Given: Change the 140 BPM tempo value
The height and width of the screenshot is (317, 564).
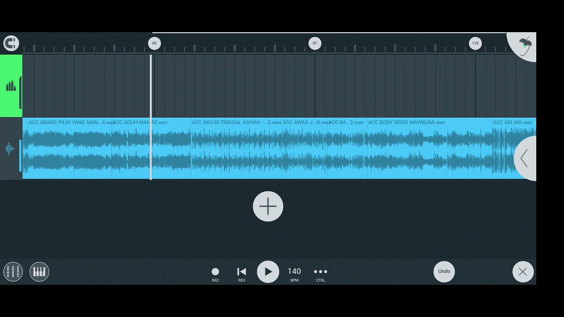Looking at the screenshot, I should [x=294, y=274].
